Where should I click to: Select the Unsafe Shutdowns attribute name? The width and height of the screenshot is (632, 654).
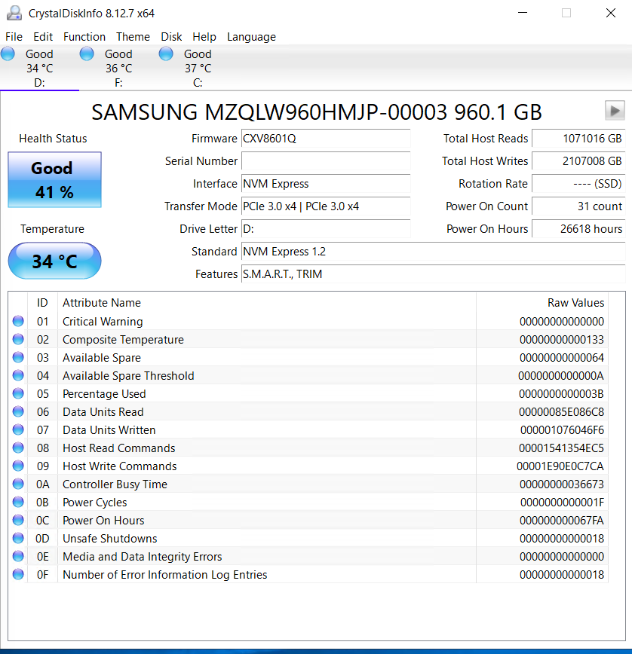(x=110, y=539)
